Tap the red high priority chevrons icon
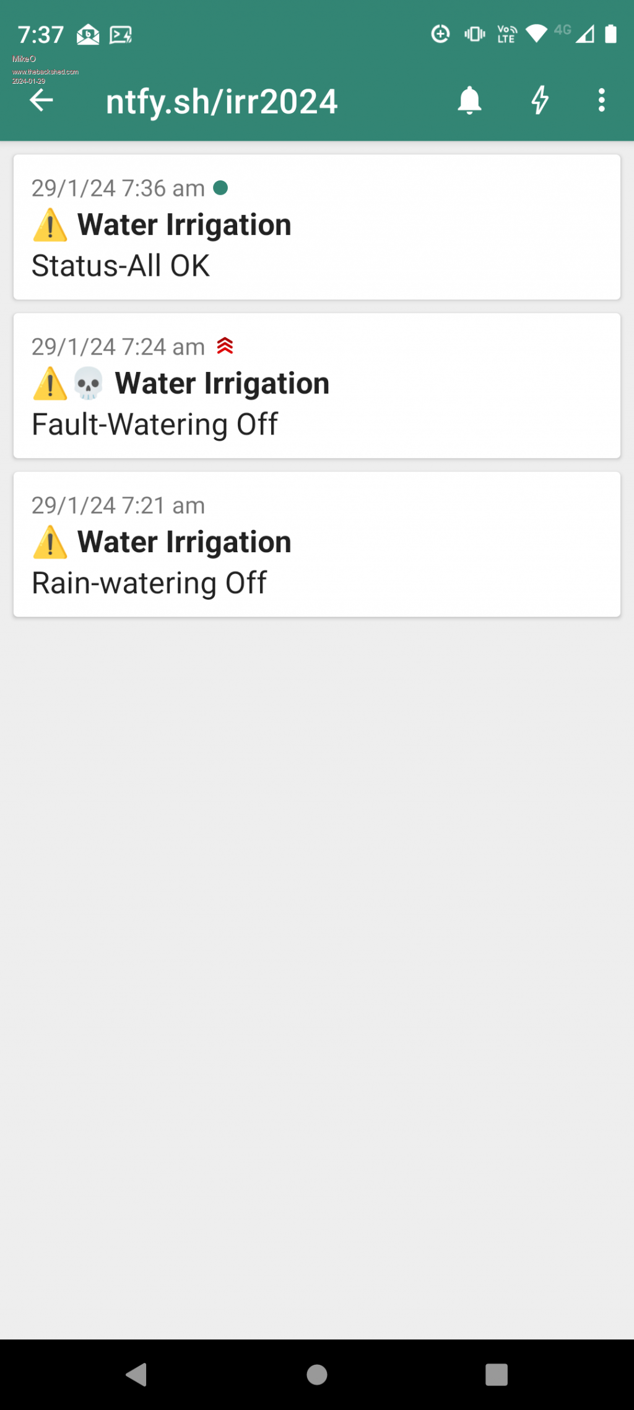Image resolution: width=634 pixels, height=1410 pixels. pyautogui.click(x=225, y=346)
